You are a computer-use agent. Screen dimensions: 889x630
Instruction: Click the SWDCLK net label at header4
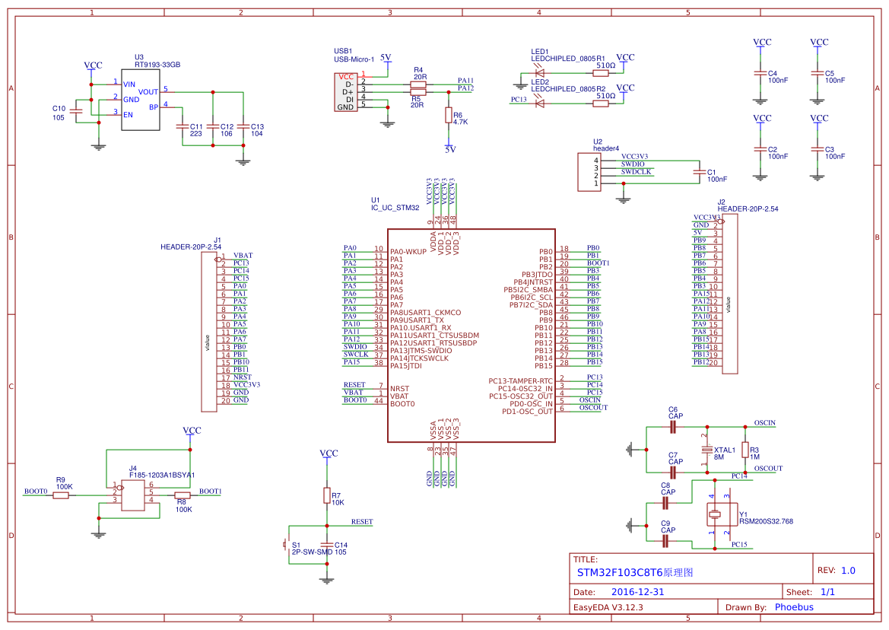(x=636, y=172)
